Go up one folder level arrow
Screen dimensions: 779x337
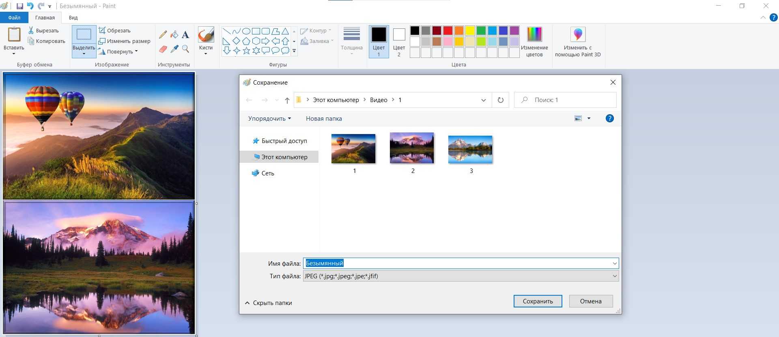coord(287,100)
